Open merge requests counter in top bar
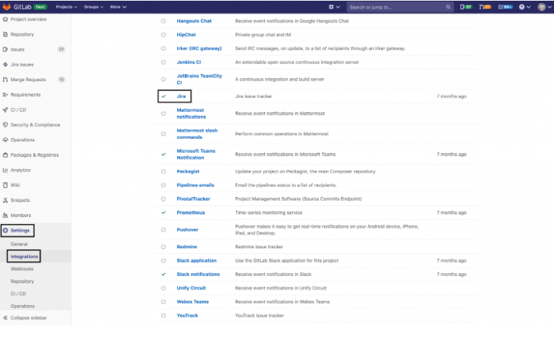 click(485, 7)
